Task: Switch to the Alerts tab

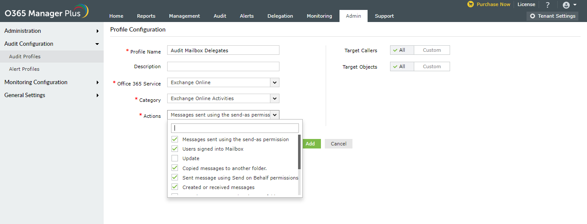Action: click(247, 16)
